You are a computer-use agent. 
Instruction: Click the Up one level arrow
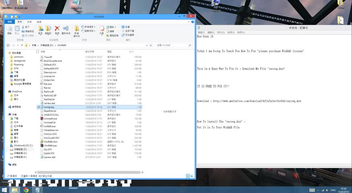click(x=22, y=45)
